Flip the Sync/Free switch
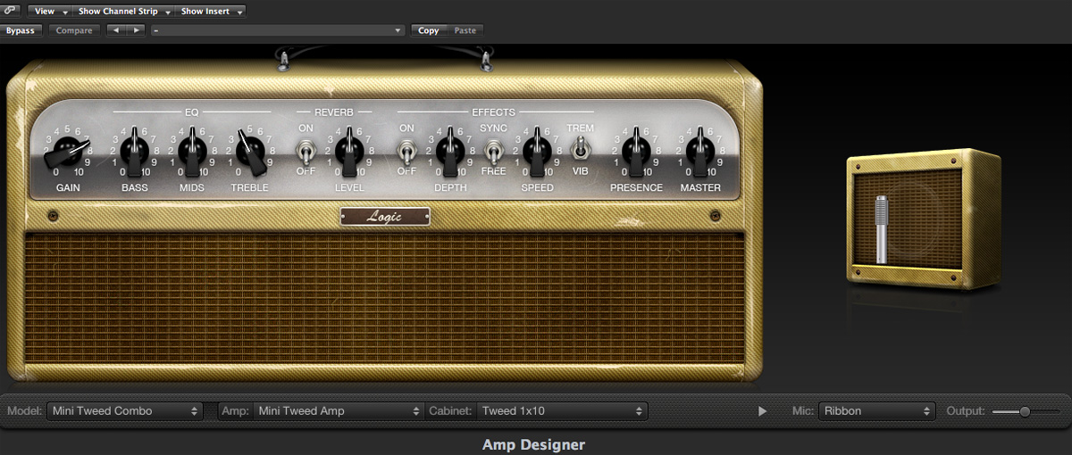This screenshot has height=455, width=1072. [493, 150]
